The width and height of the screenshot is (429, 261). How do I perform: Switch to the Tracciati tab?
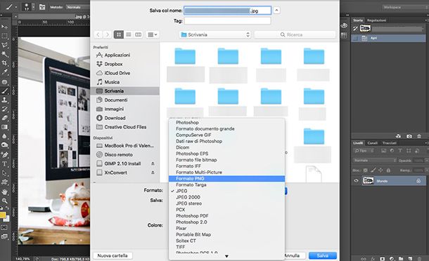389,143
